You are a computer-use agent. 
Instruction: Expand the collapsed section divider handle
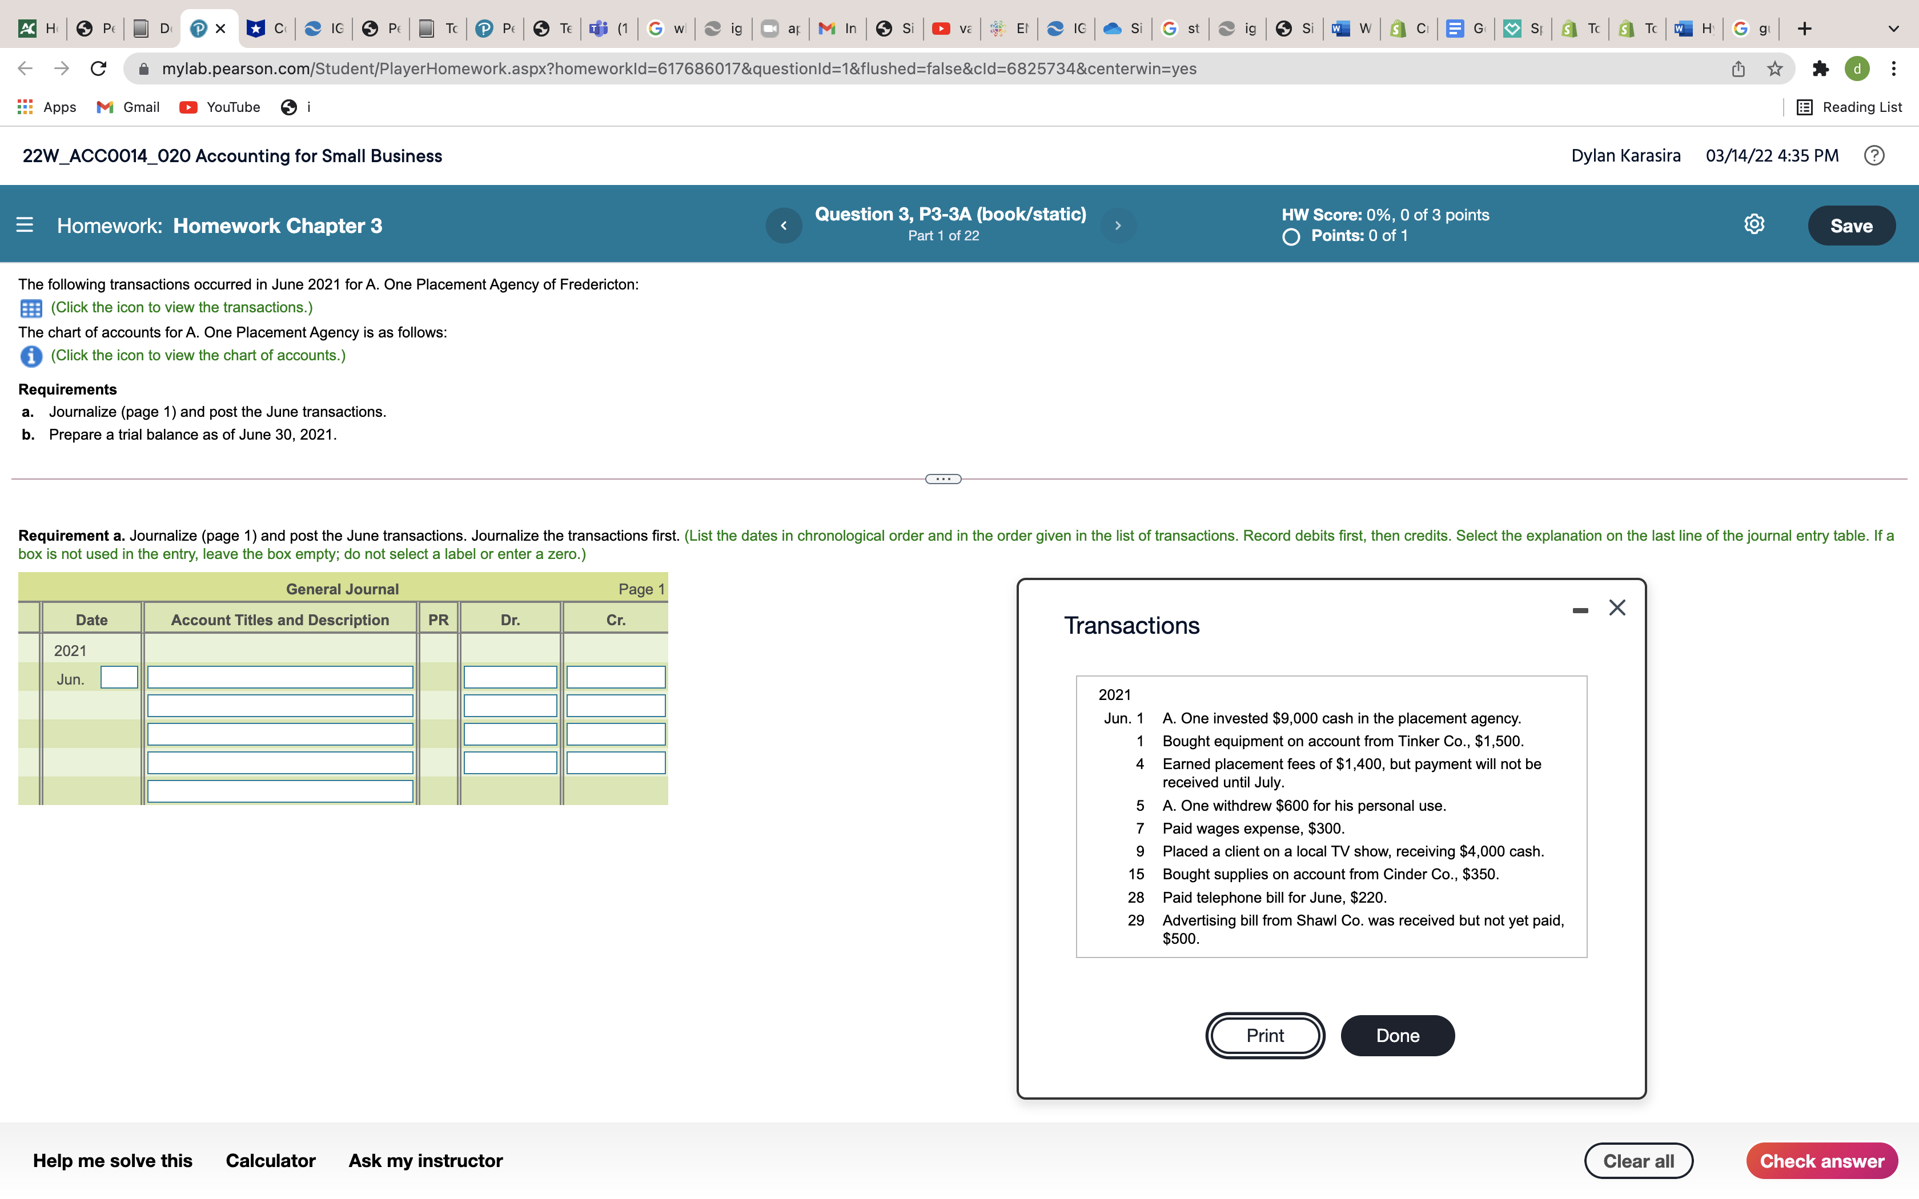pyautogui.click(x=943, y=479)
